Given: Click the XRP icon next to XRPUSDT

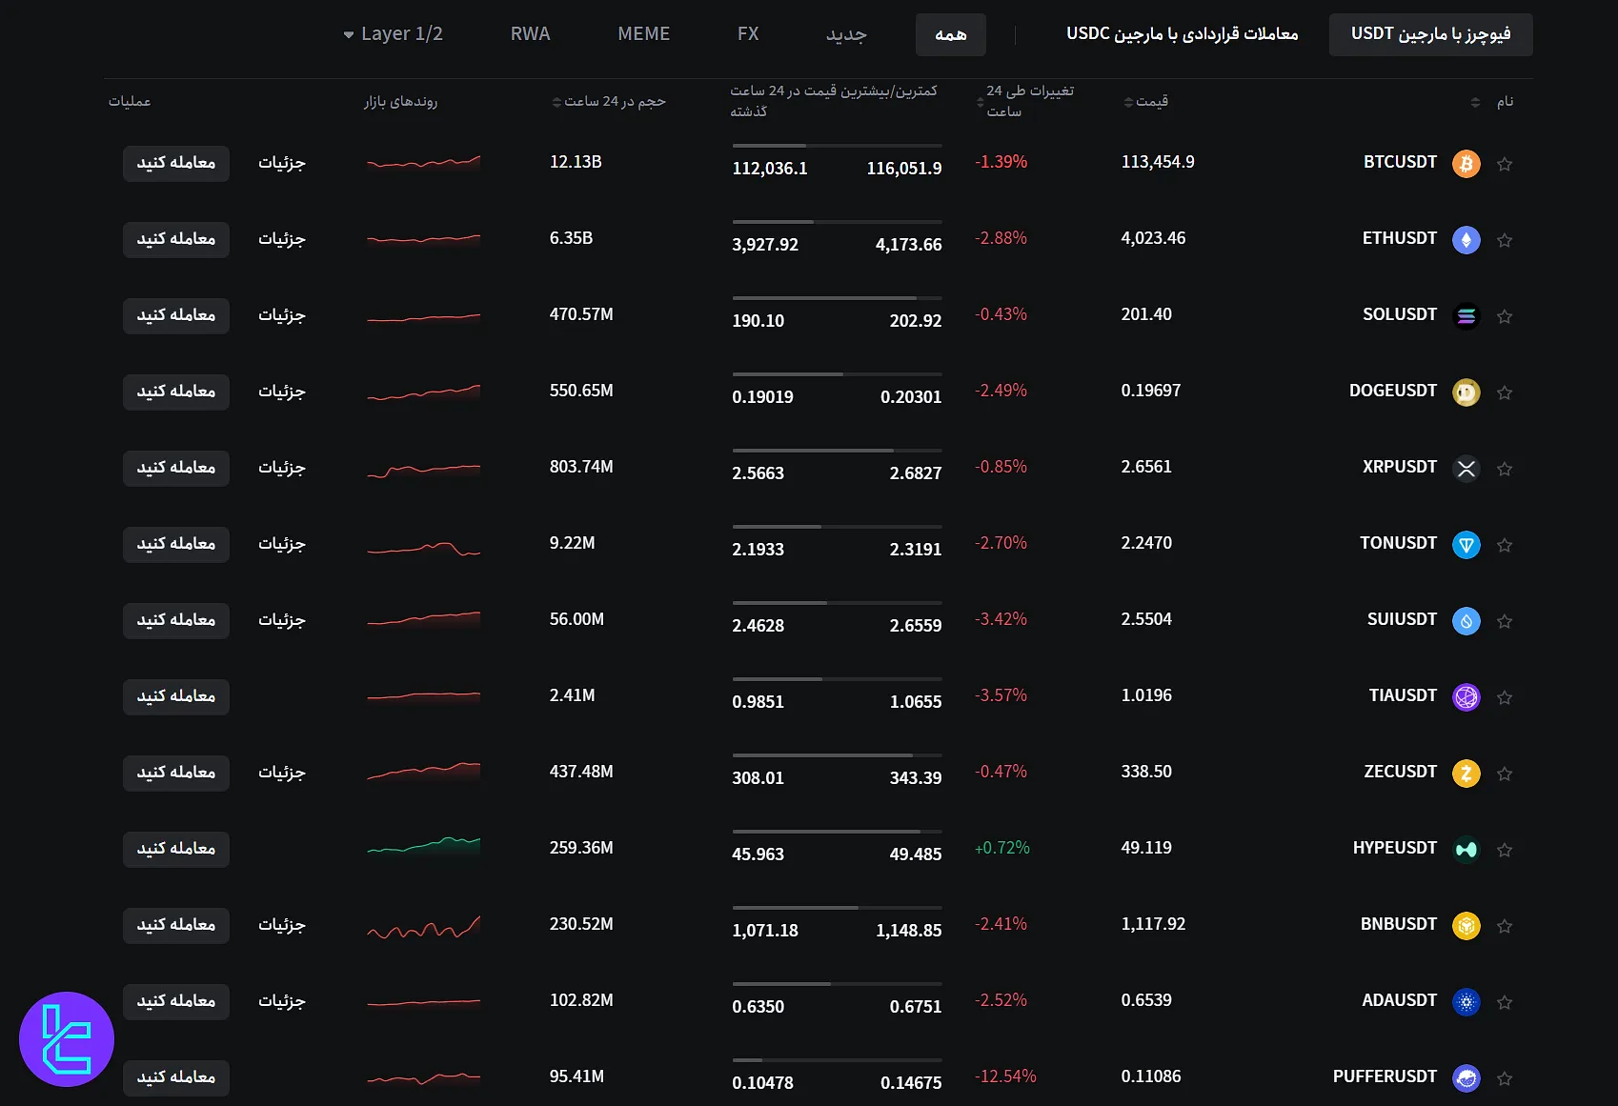Looking at the screenshot, I should coord(1466,469).
